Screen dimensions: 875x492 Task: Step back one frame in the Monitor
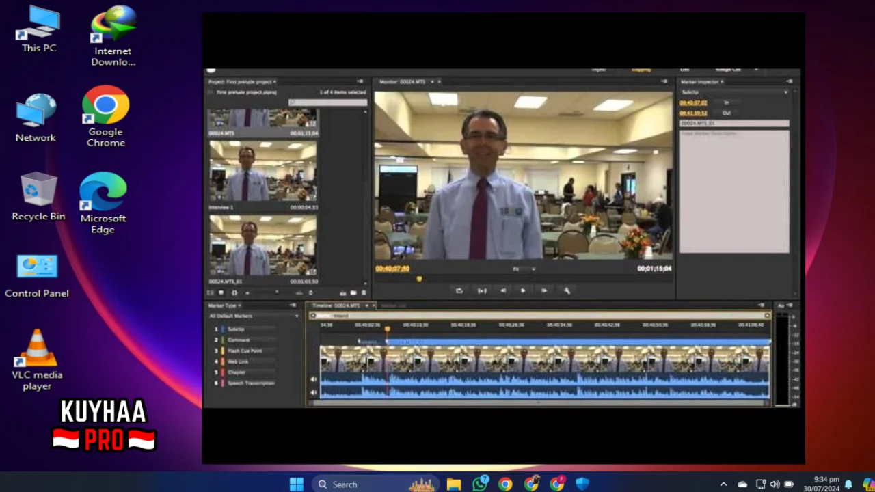click(503, 290)
